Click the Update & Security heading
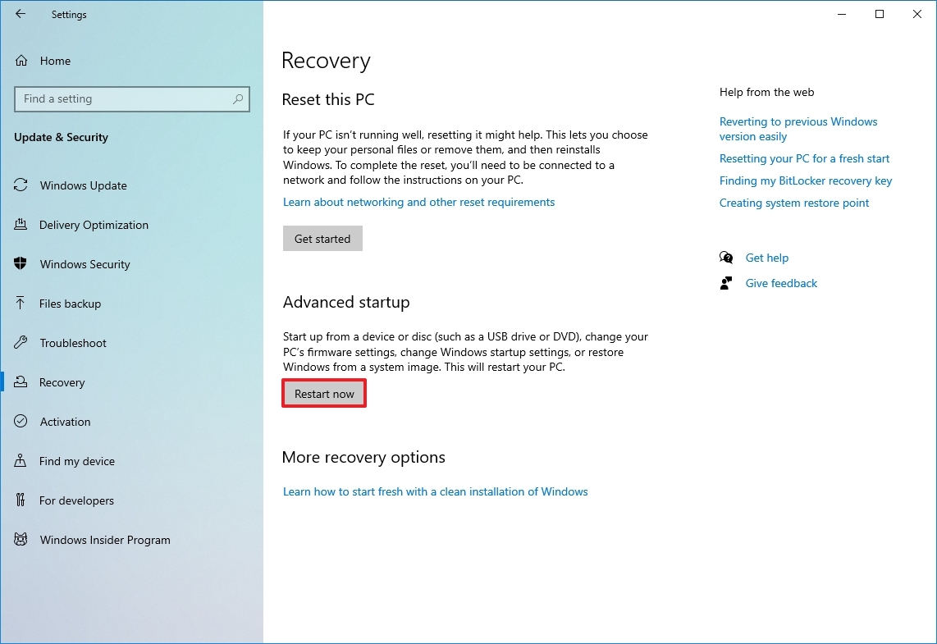 61,137
